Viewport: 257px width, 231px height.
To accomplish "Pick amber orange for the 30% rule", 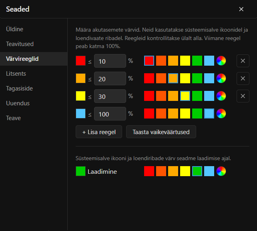I will click(x=173, y=96).
